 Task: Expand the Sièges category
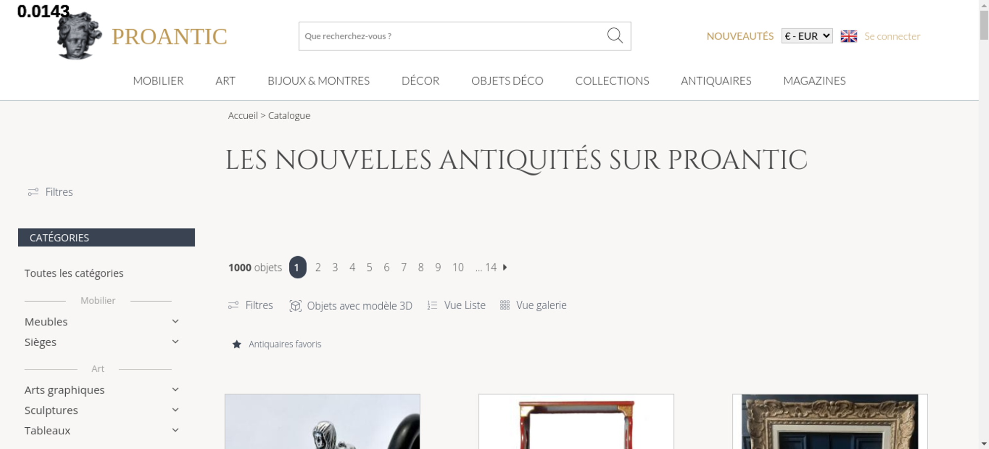[175, 342]
